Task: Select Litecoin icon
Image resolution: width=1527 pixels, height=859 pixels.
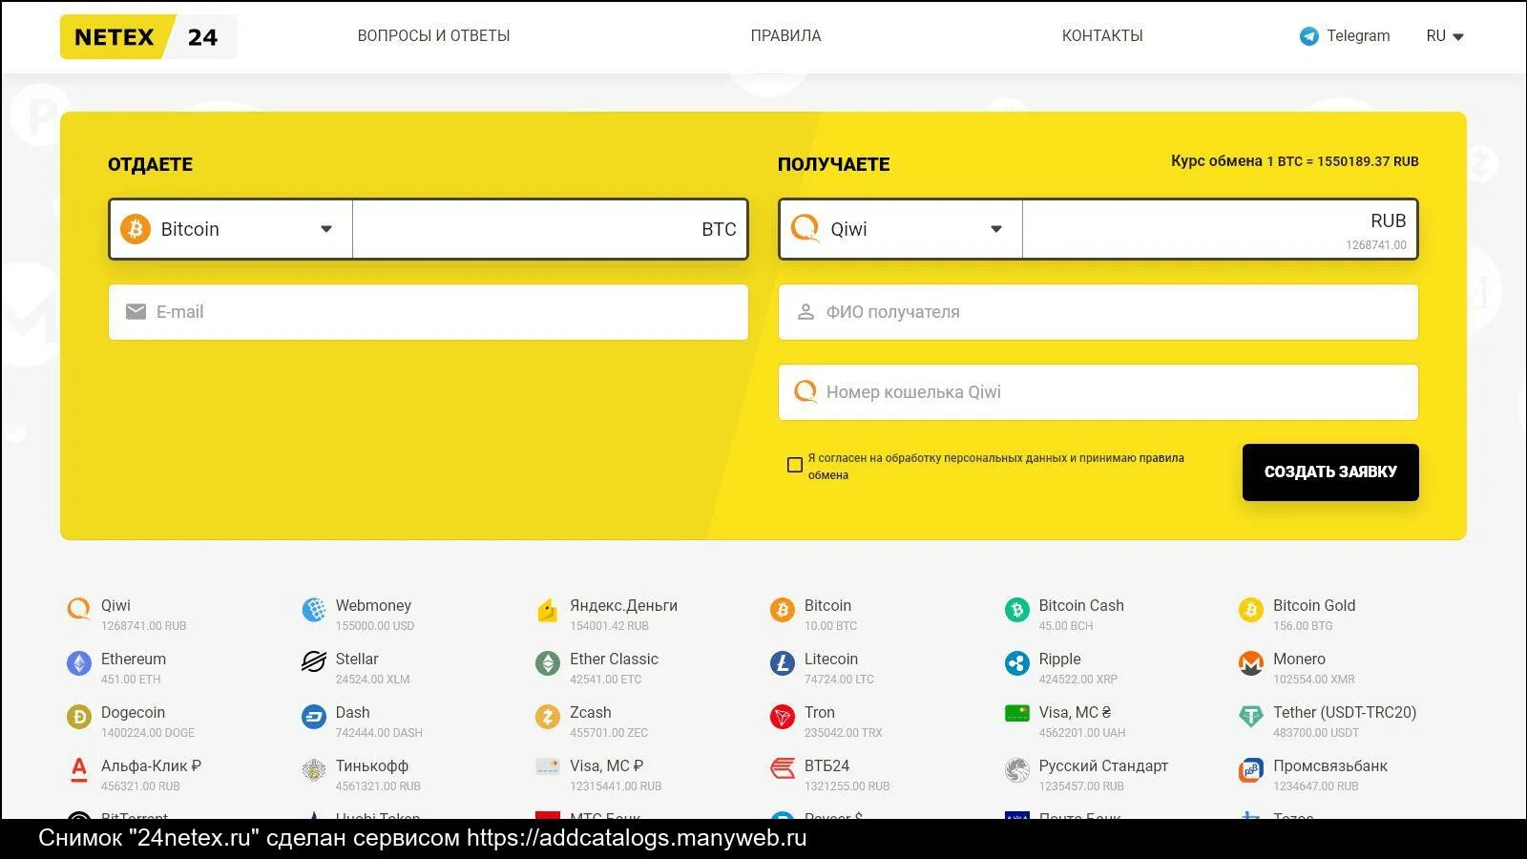Action: click(x=783, y=663)
